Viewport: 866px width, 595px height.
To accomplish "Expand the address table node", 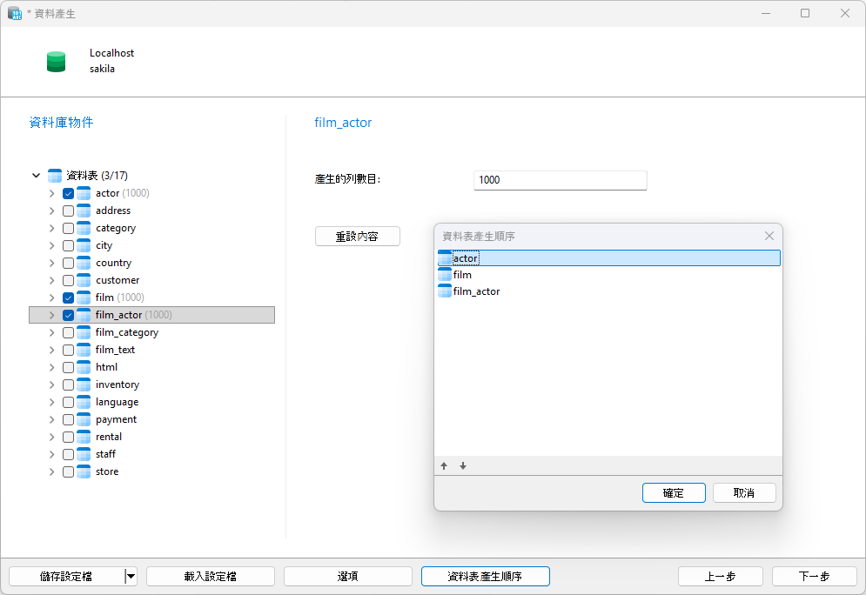I will [51, 211].
